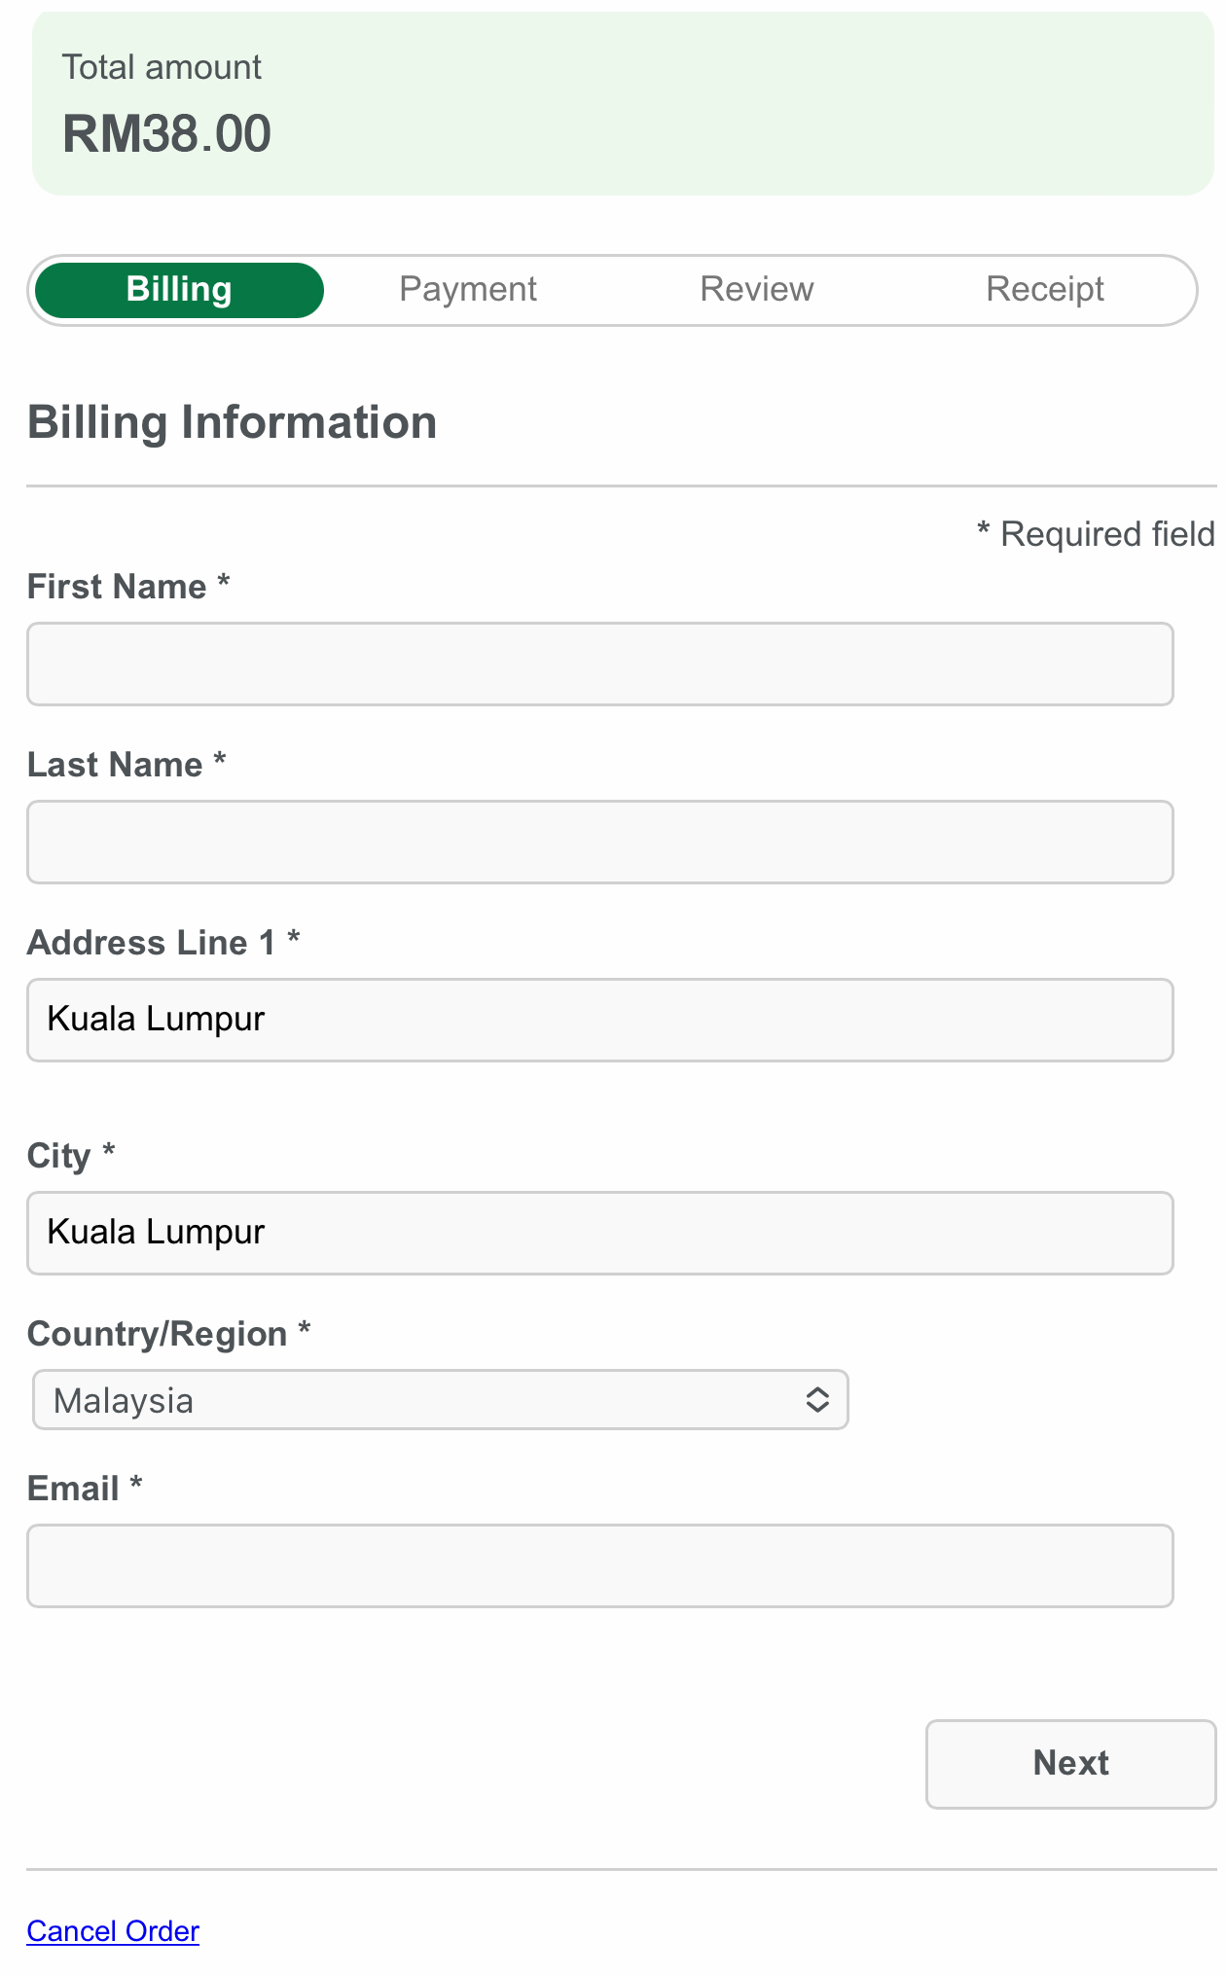Go to the Review step

coord(756,290)
